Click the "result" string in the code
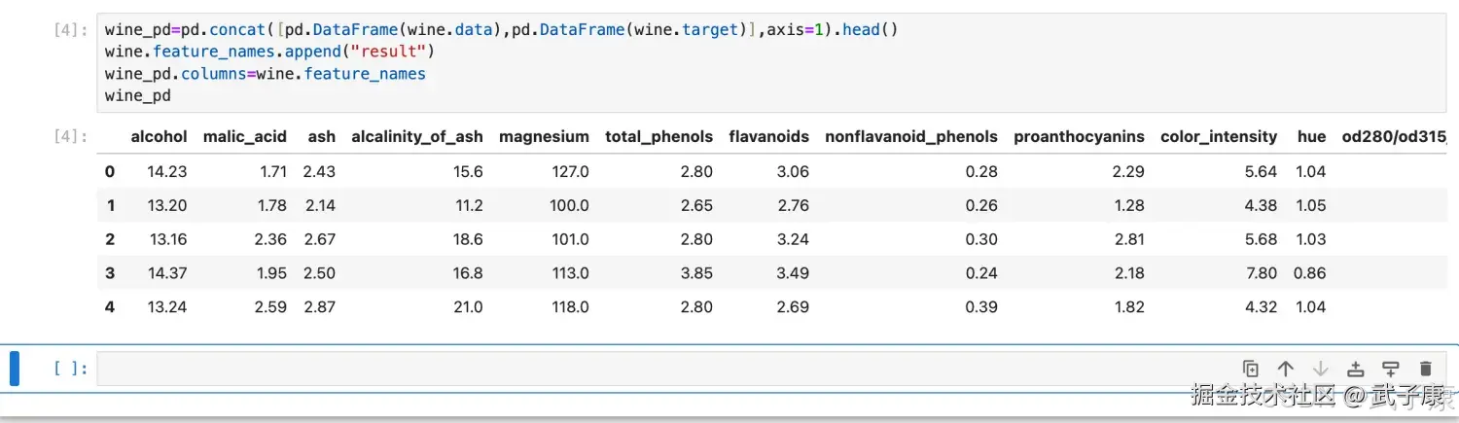The width and height of the screenshot is (1459, 423). point(395,52)
